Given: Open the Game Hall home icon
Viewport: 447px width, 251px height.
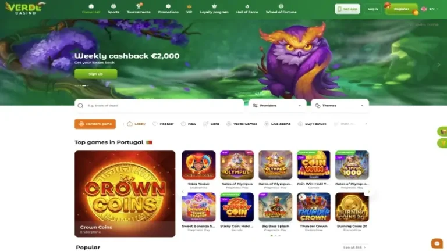Looking at the screenshot, I should point(91,6).
